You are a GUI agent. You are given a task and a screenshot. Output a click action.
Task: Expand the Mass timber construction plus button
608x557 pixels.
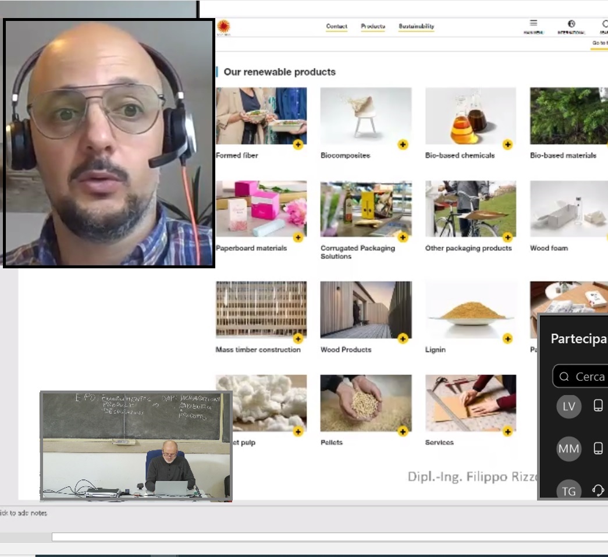tap(298, 339)
